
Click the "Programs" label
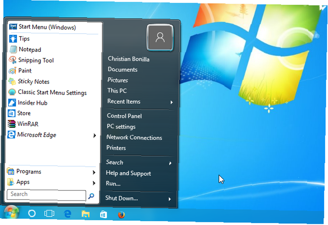tap(29, 171)
